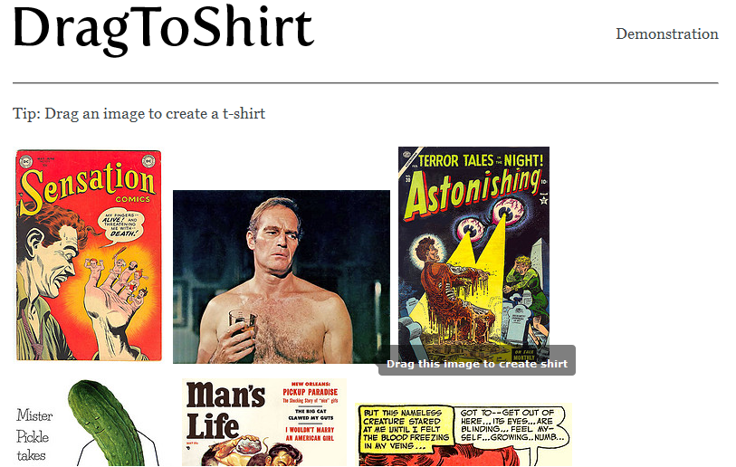This screenshot has width=736, height=467.
Task: Select the comic panel with speech bubbles
Action: tap(464, 434)
